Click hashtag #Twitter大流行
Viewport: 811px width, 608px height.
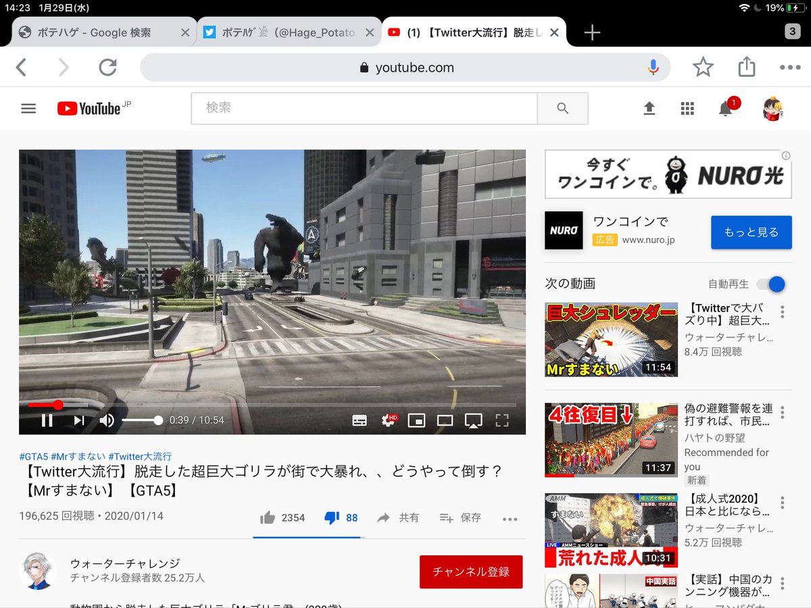pyautogui.click(x=140, y=457)
